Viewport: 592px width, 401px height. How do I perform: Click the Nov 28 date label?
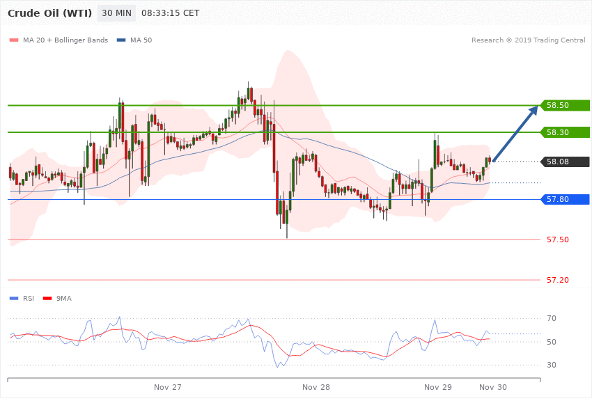316,387
